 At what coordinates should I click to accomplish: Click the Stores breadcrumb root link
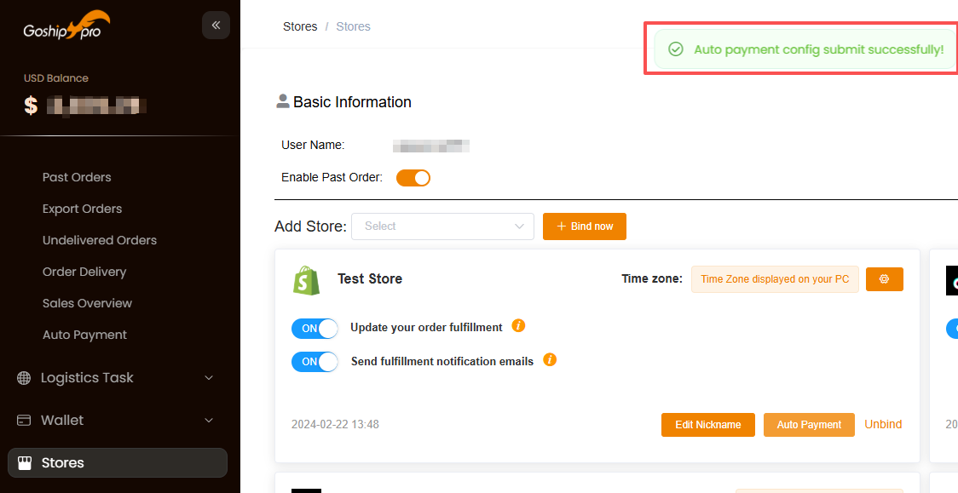click(300, 26)
